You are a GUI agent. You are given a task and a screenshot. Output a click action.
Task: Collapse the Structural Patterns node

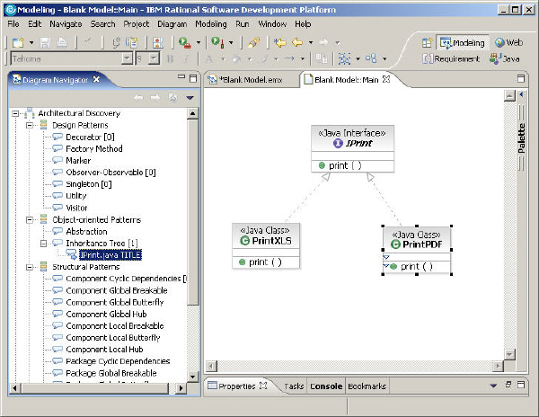point(30,267)
